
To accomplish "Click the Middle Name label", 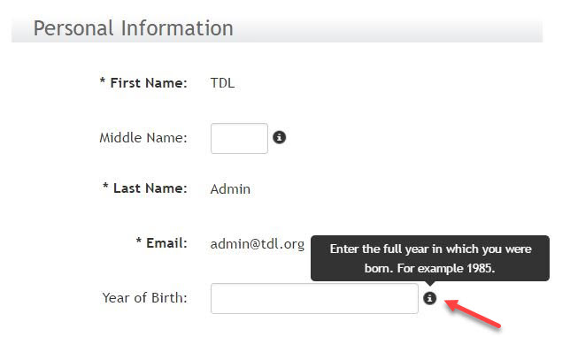I will click(x=143, y=138).
